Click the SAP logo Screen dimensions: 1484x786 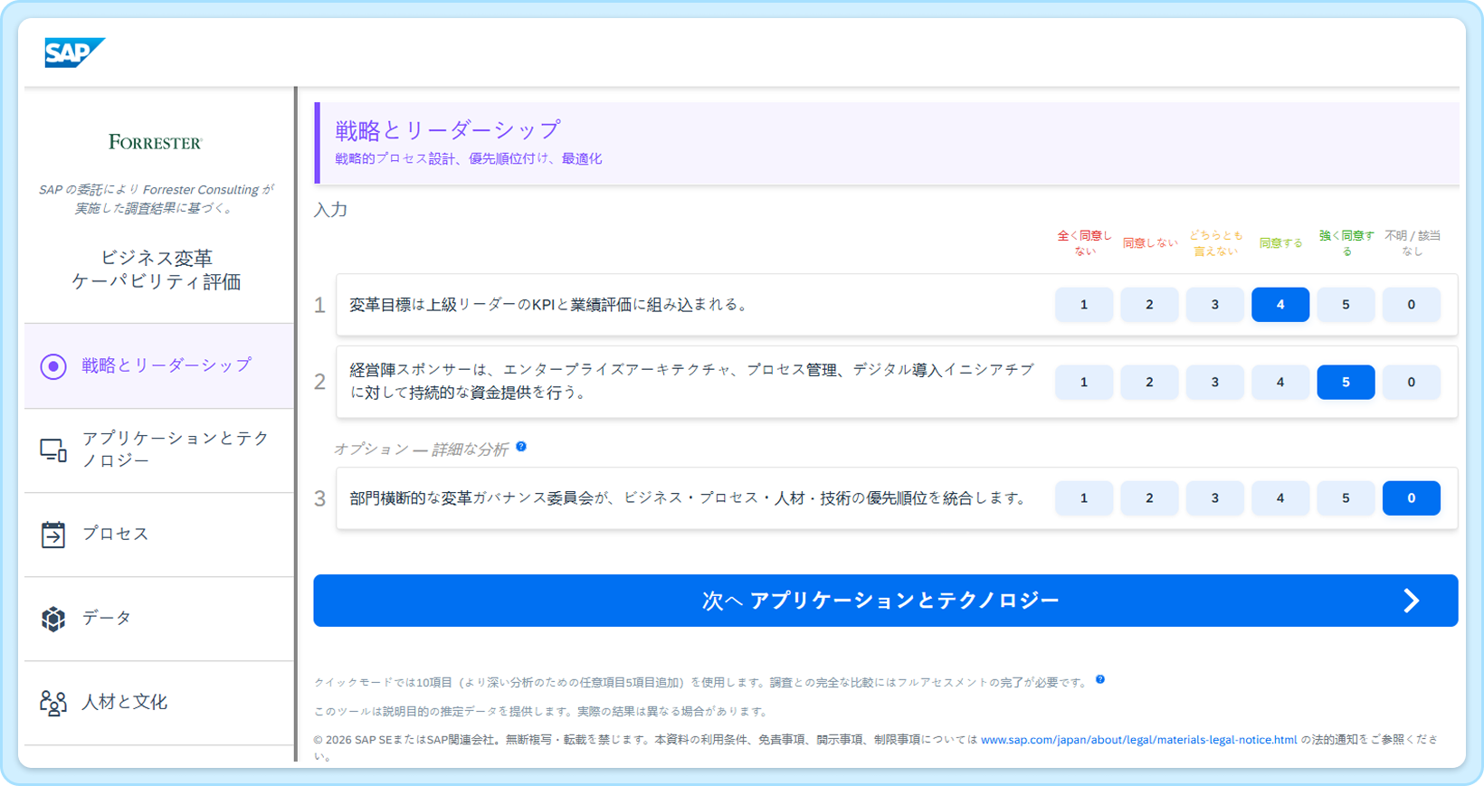point(74,52)
